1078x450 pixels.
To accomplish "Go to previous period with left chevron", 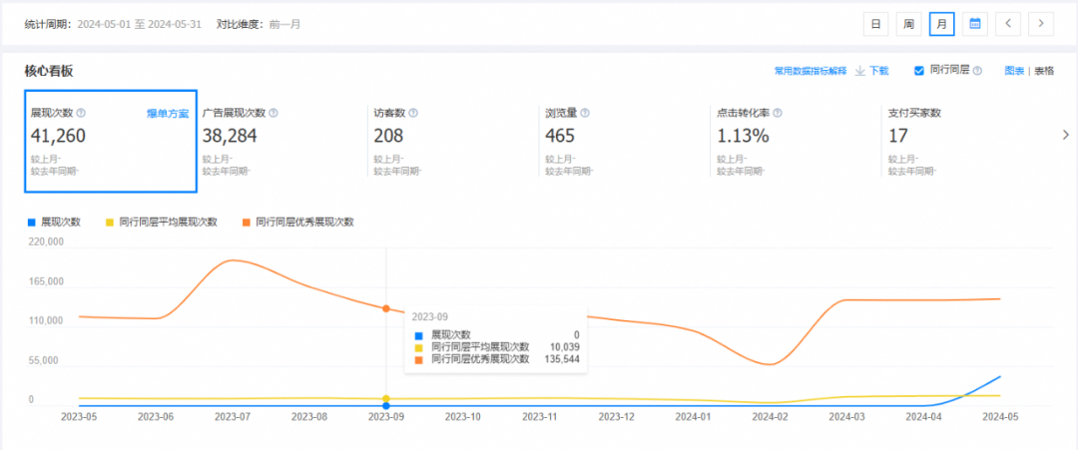I will point(1008,23).
